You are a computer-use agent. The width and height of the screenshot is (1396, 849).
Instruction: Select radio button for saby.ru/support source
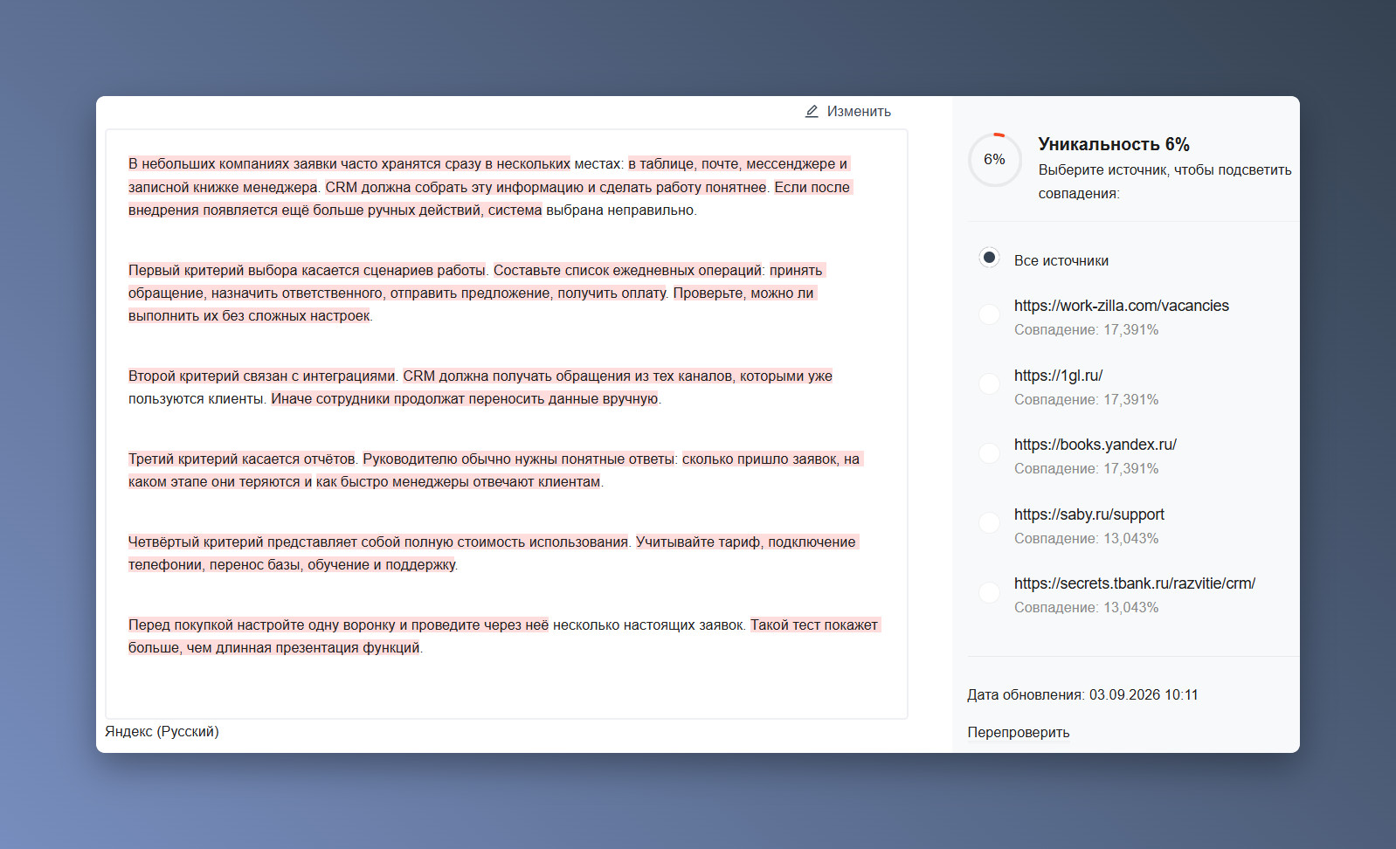tap(989, 522)
